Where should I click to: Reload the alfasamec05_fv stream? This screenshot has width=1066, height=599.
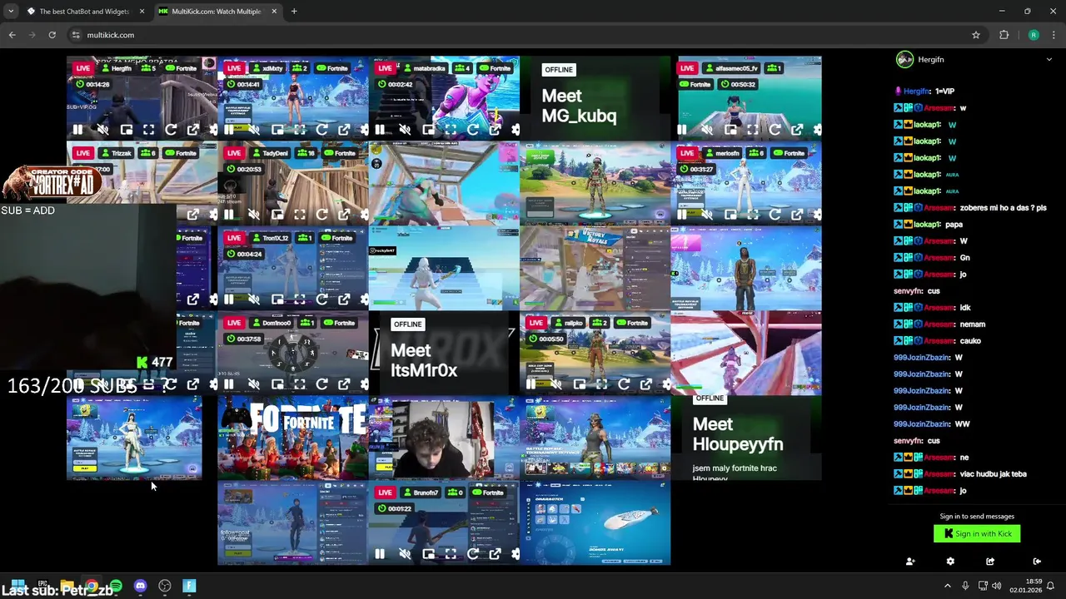click(775, 130)
